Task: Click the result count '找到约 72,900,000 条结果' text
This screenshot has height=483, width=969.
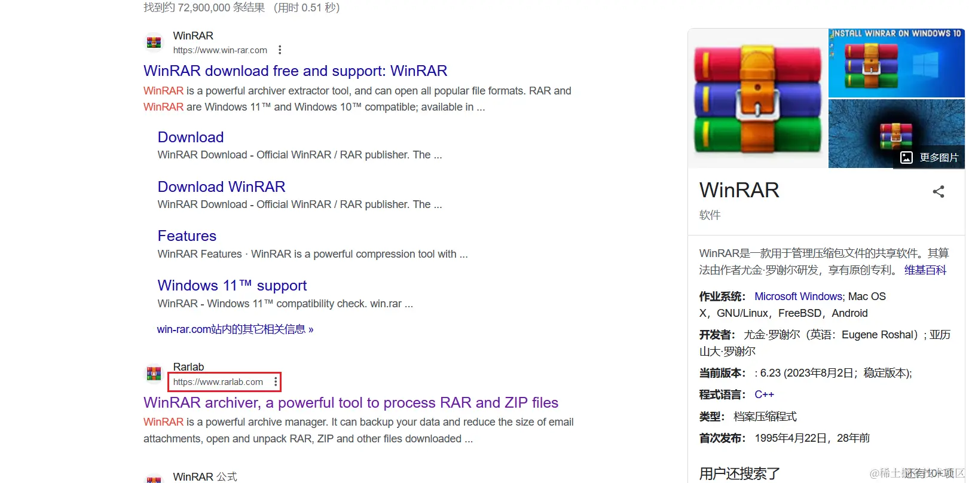Action: (x=204, y=8)
